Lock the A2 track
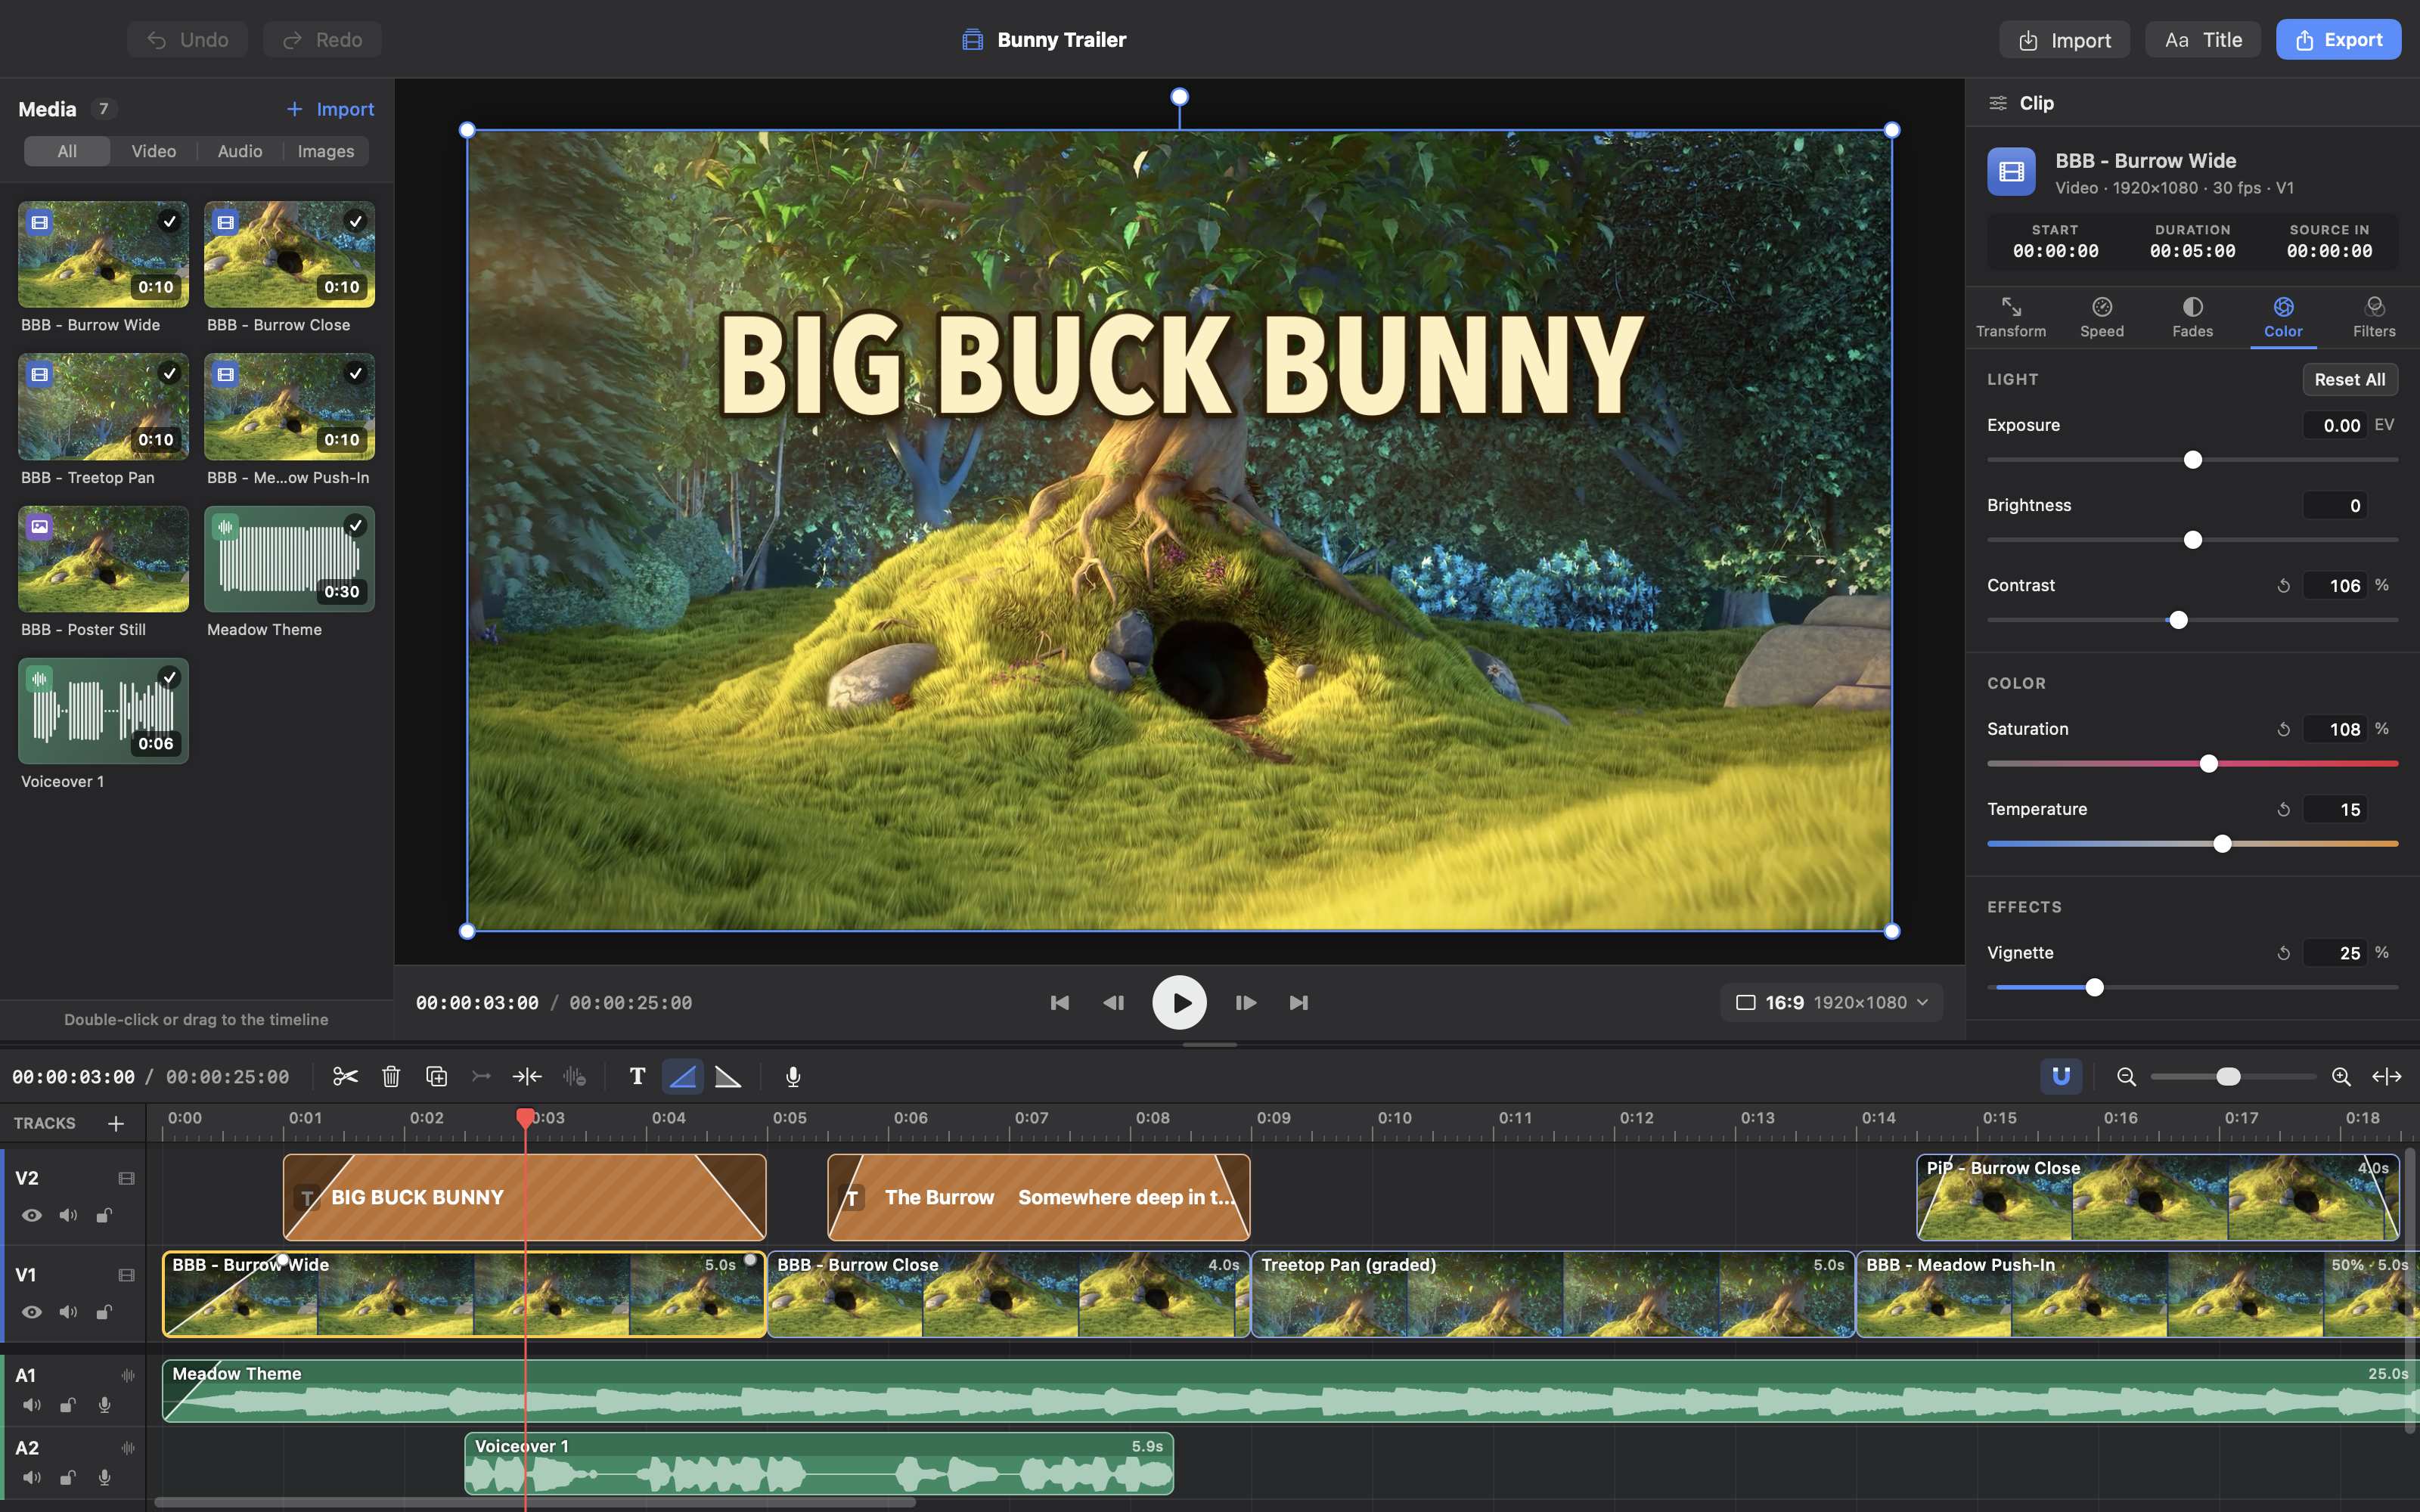This screenshot has width=2420, height=1512. tap(68, 1477)
